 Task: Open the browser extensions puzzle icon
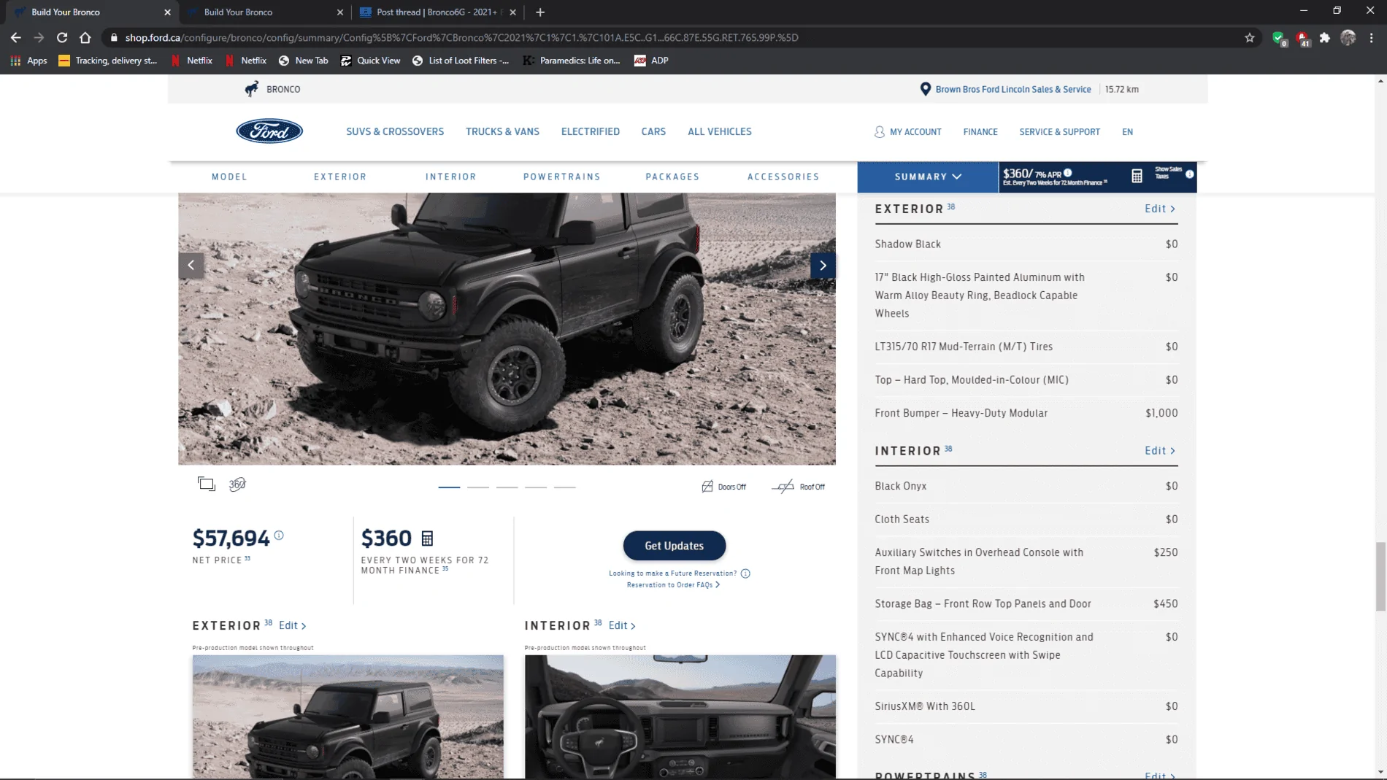coord(1325,37)
